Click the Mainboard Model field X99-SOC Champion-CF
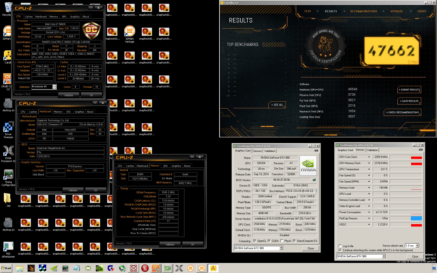 (58, 125)
